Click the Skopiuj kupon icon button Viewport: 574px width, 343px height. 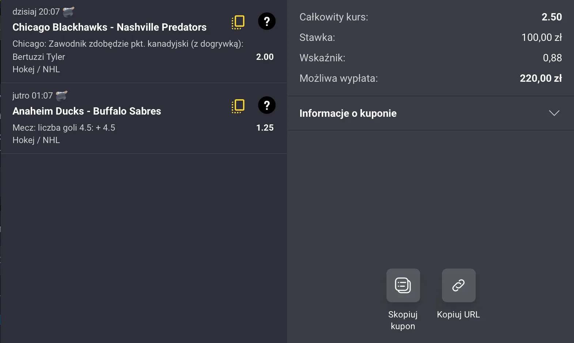pos(403,285)
